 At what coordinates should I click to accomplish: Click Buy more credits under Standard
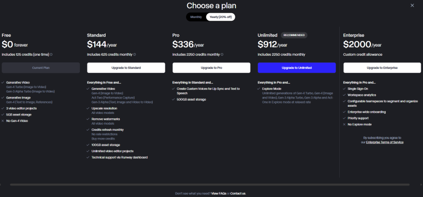[x=103, y=138]
